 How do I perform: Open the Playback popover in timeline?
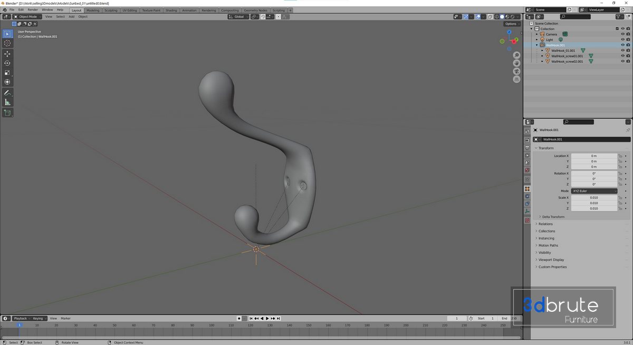point(21,319)
